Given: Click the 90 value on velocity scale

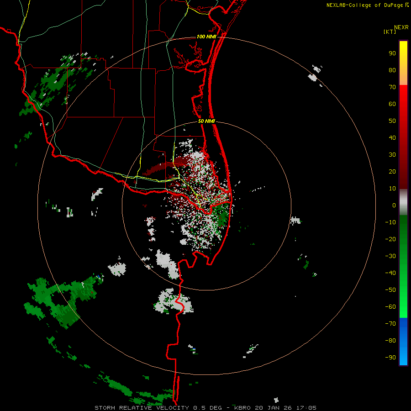Looking at the screenshot, I should click(x=392, y=53).
